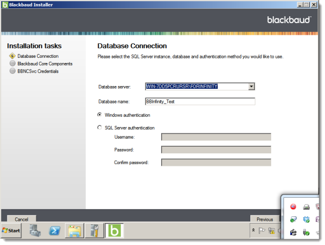Click the Action Center flag tray icon
325x245 pixels.
point(262,230)
